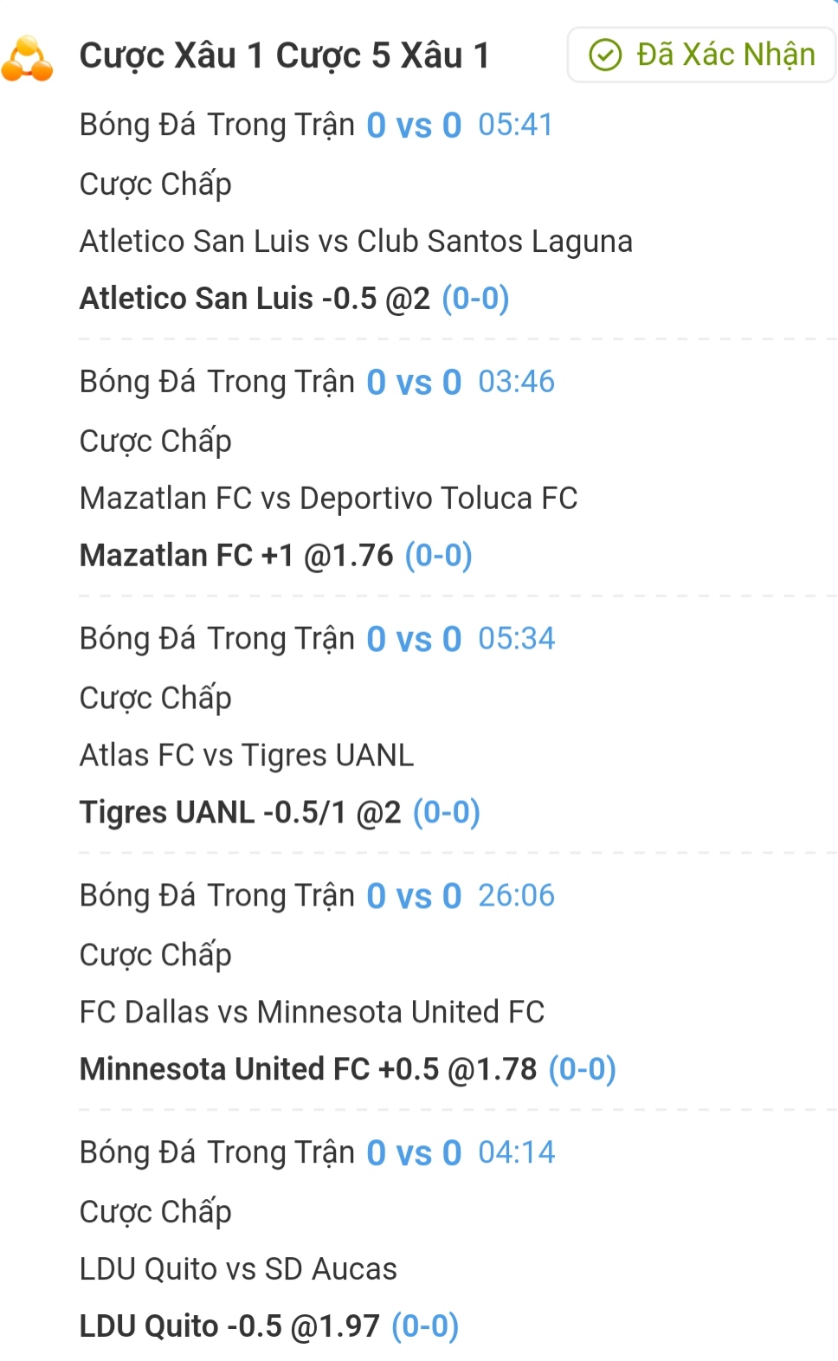Select the Mazatlan FC +1 @1.76 pick
Viewport: 838px width, 1361px height.
coord(236,556)
